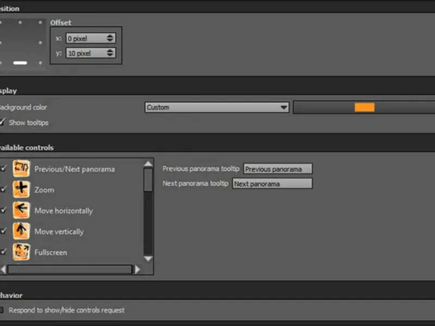Select the Fullscreen control icon
435x326 pixels.
[21, 252]
